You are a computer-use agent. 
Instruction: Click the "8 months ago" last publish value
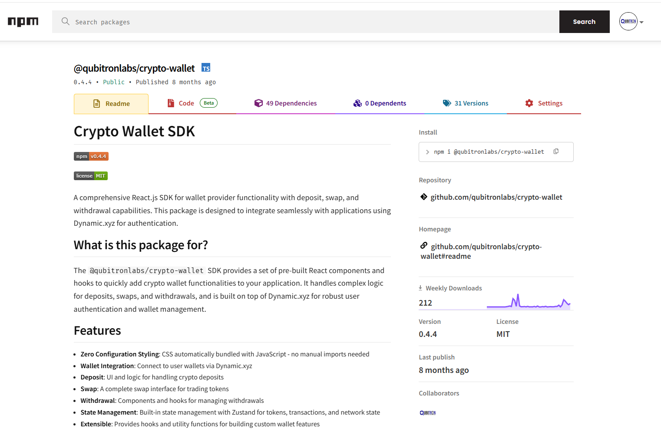(x=444, y=370)
